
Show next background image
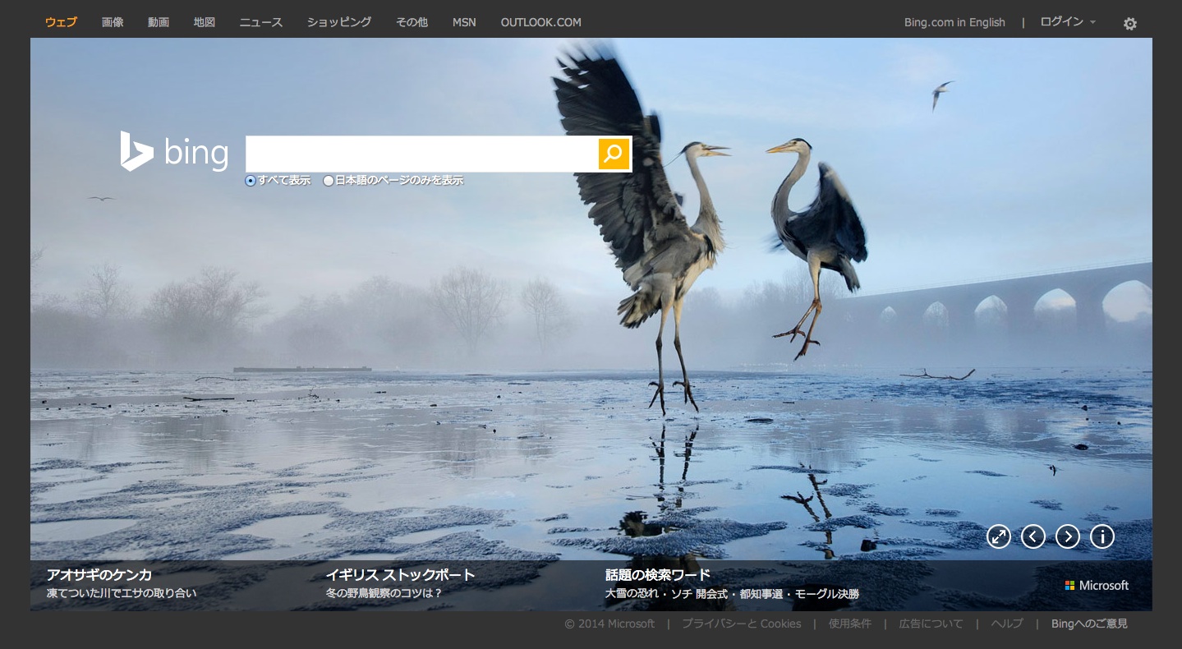tap(1067, 536)
